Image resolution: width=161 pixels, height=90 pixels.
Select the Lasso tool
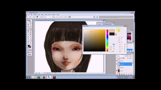tap(28, 25)
